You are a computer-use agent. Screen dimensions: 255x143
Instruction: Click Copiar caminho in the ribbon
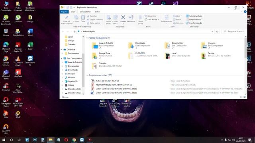95,19
